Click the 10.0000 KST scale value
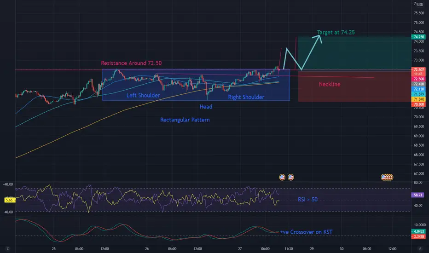Viewport: 429px width, 253px height. click(x=420, y=225)
